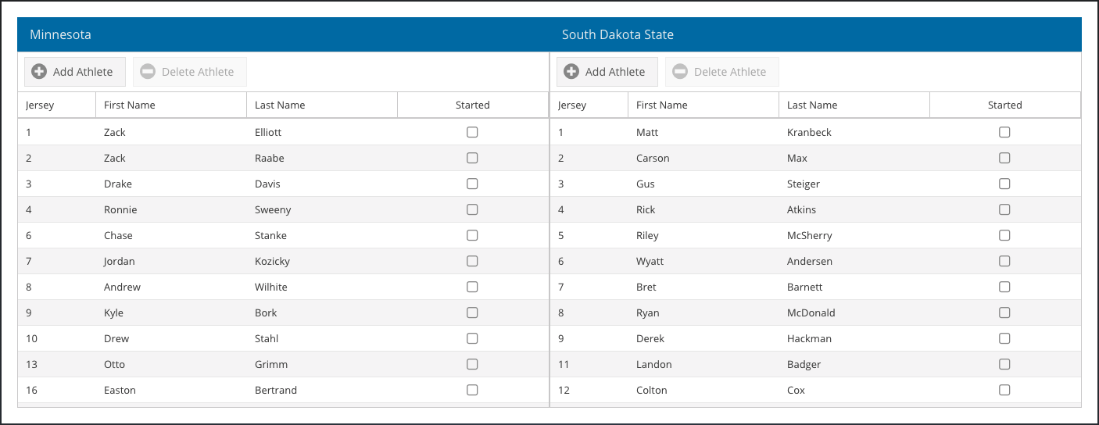The height and width of the screenshot is (425, 1099).
Task: Mark Jordan Kozicky as started
Action: click(472, 261)
